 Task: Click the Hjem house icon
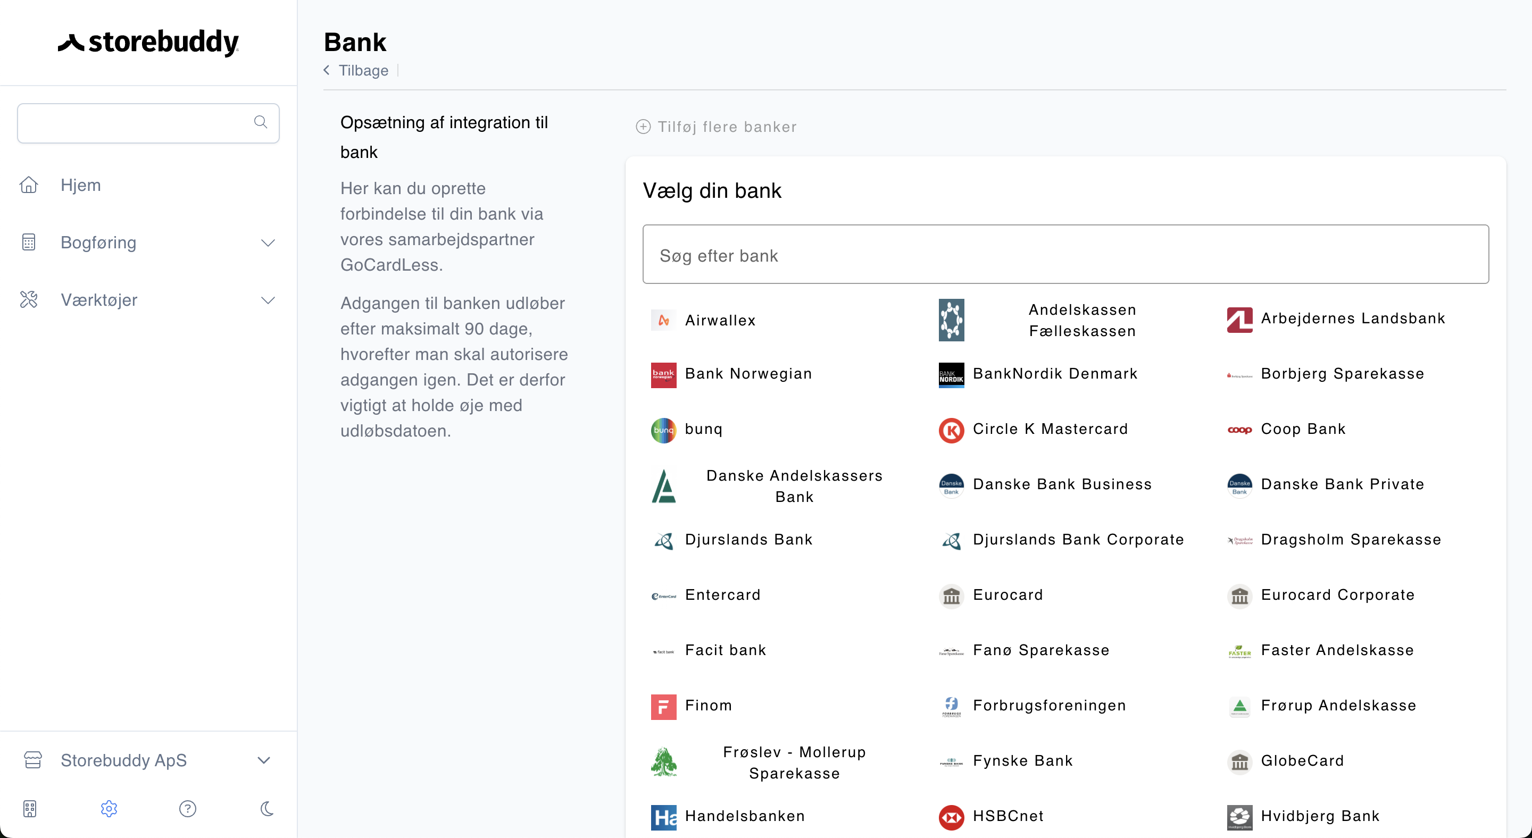pos(29,185)
